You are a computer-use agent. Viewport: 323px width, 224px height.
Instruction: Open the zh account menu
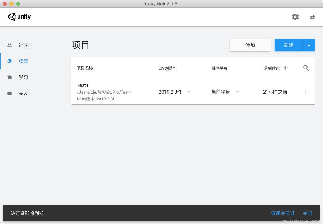pyautogui.click(x=313, y=17)
